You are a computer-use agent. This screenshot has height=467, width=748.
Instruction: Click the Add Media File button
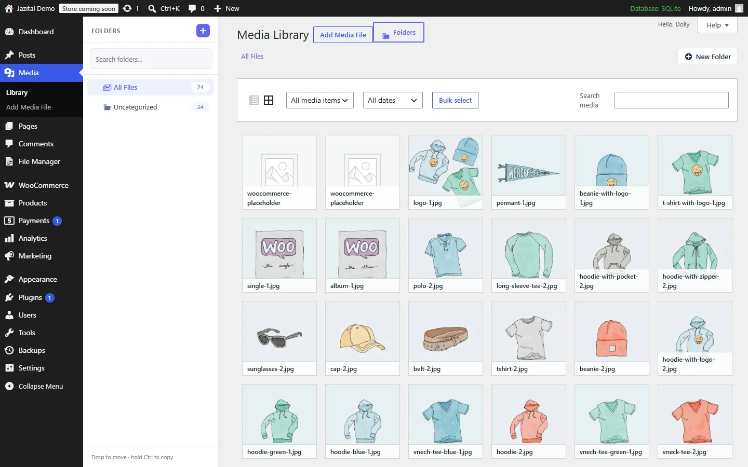[x=343, y=35]
